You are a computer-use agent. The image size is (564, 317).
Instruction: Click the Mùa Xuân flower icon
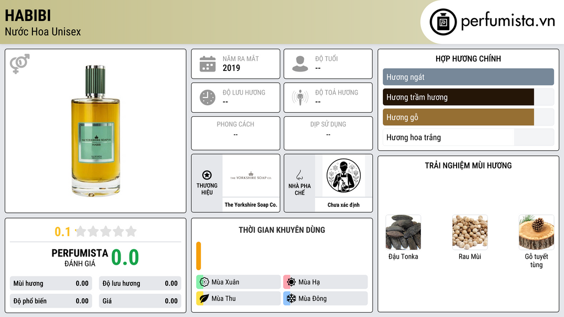pyautogui.click(x=204, y=282)
